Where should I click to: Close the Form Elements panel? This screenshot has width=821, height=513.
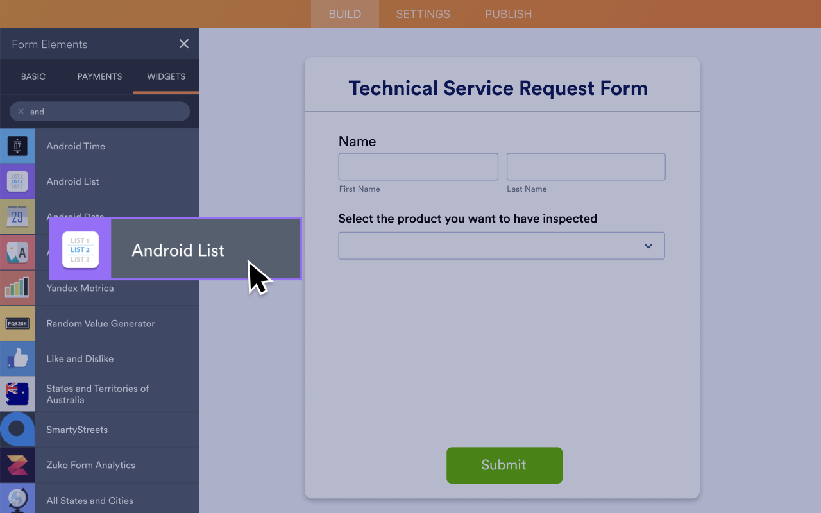tap(184, 44)
